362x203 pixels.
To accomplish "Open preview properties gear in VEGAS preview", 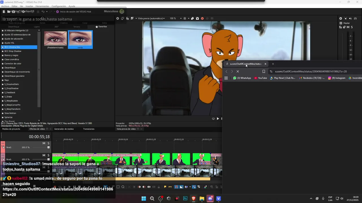I will (118, 18).
